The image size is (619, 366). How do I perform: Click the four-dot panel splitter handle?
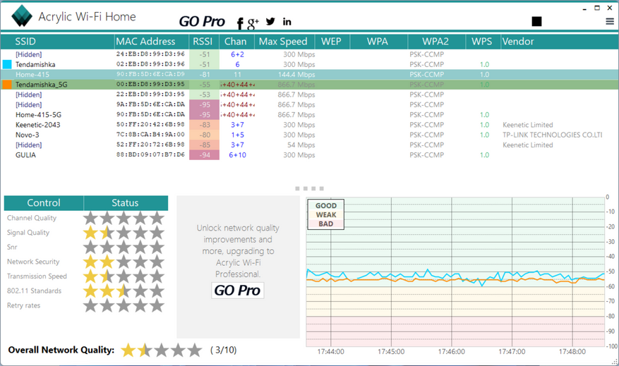309,188
